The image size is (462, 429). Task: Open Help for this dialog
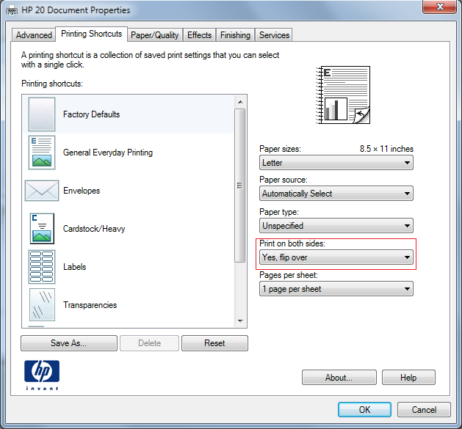coord(408,378)
